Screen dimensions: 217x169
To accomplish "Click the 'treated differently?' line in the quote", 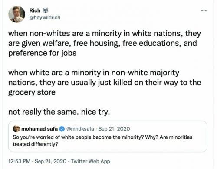I will pyautogui.click(x=35, y=144).
